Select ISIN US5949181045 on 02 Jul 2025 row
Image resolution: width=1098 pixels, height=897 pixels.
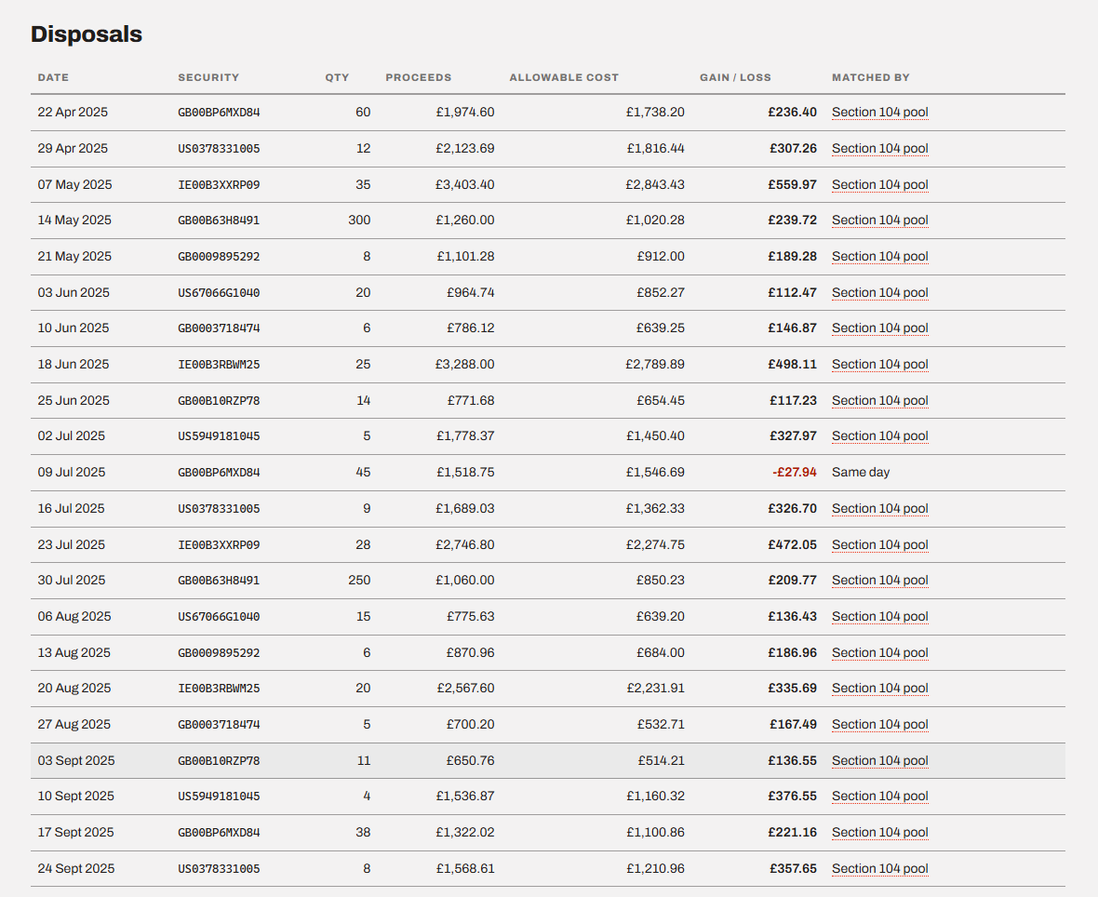[x=219, y=435]
